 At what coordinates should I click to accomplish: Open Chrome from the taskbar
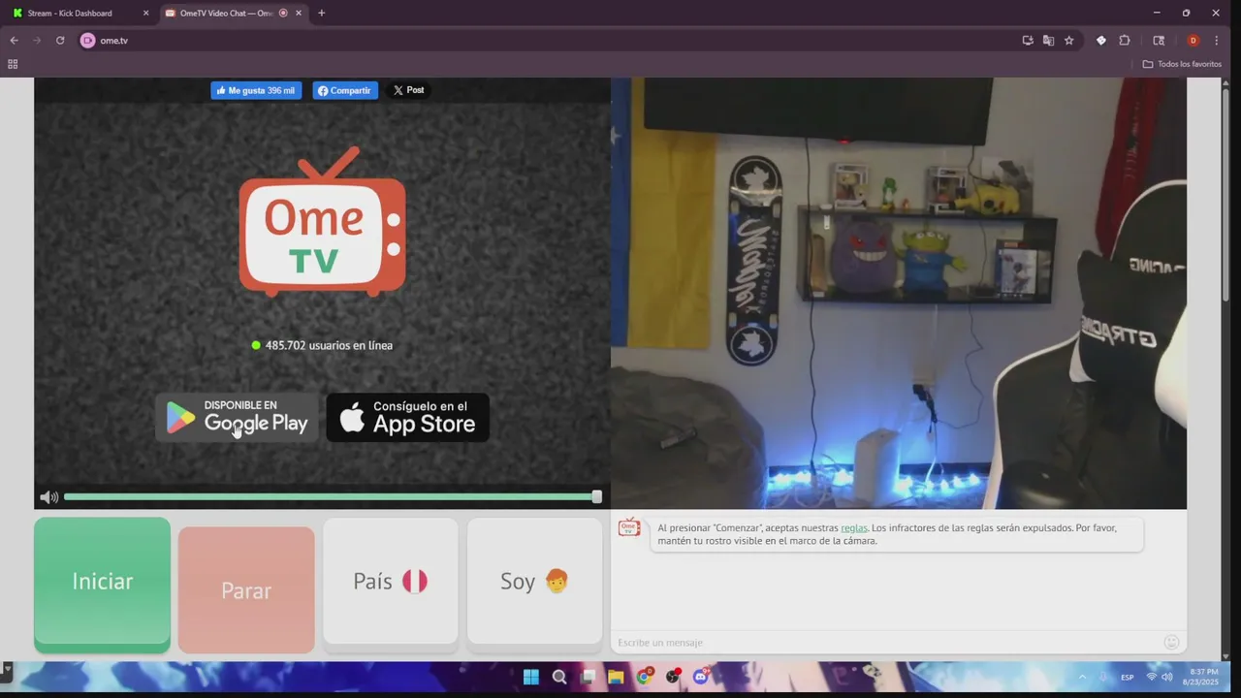click(644, 677)
